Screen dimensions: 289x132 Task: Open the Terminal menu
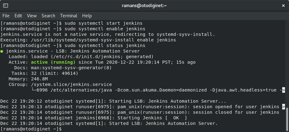pyautogui.click(x=69, y=16)
